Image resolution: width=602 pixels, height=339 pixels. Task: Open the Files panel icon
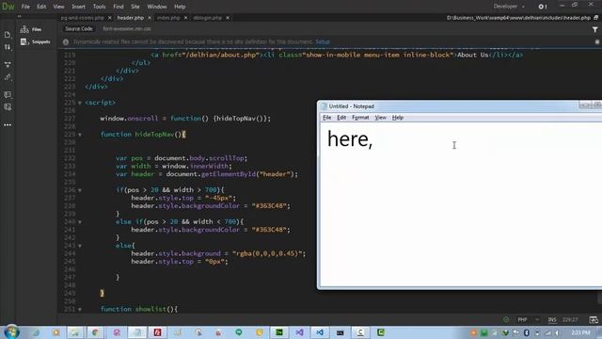[x=24, y=29]
